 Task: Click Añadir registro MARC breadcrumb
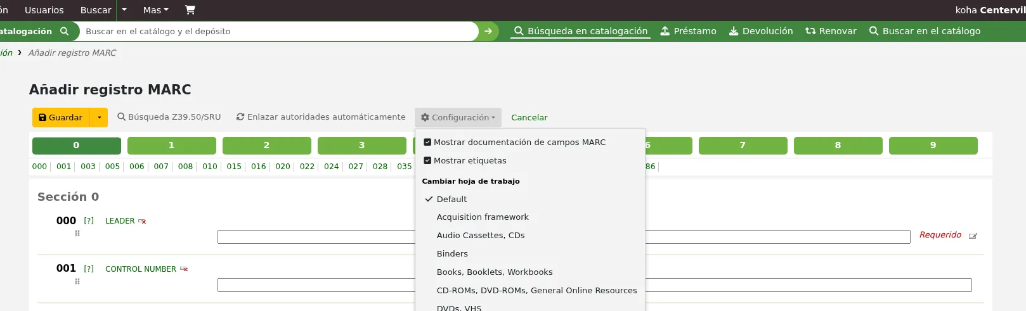[x=72, y=53]
